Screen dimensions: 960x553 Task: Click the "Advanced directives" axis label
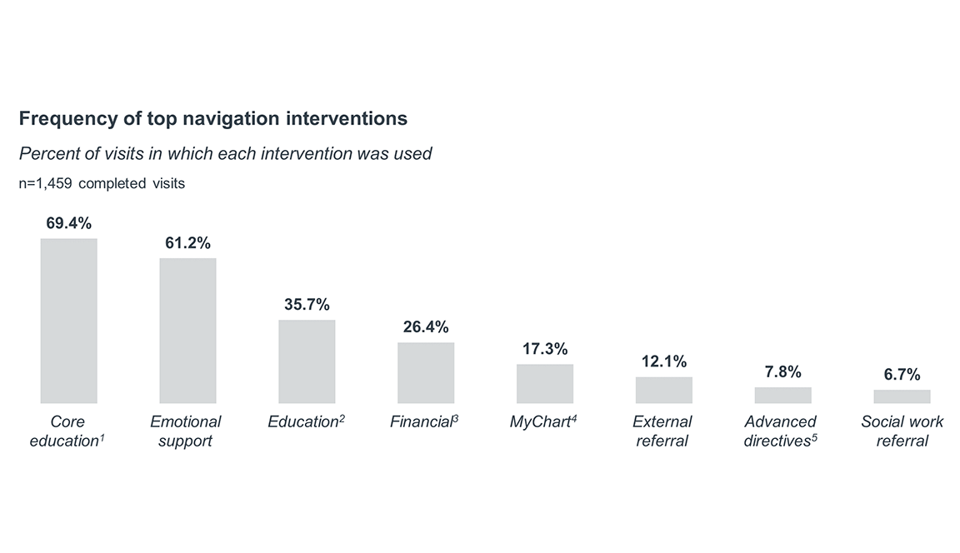click(781, 431)
